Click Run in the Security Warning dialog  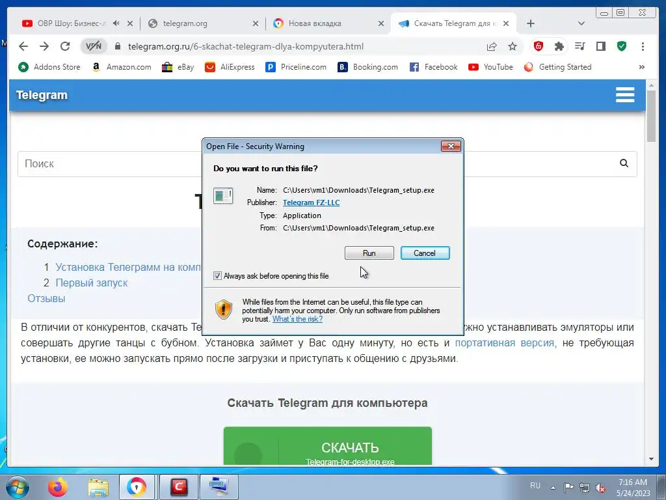pos(369,253)
